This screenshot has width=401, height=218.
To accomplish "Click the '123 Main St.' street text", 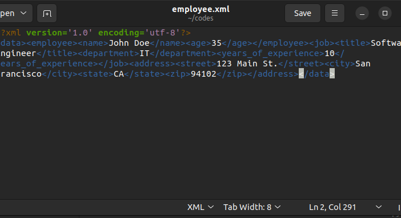I will 247,64.
